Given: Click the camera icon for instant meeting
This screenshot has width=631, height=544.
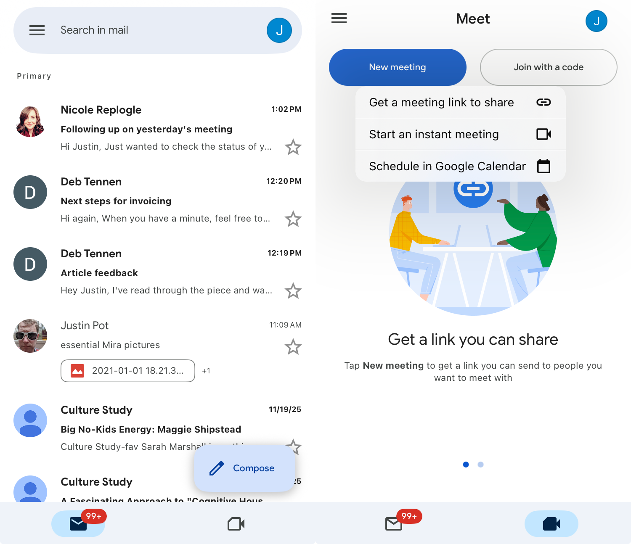Looking at the screenshot, I should 544,134.
